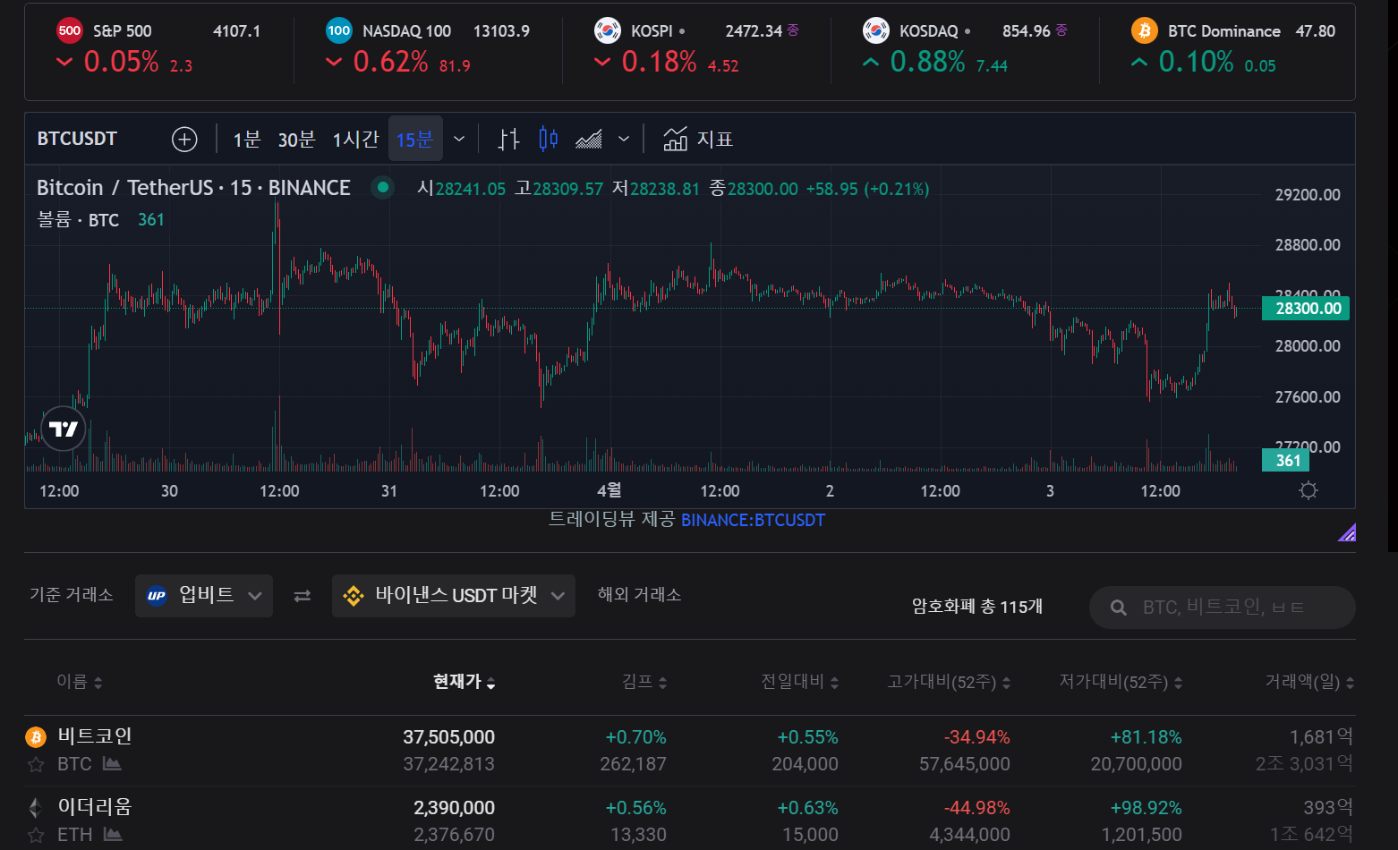The image size is (1398, 850).
Task: Sort by 거래액(일) column
Action: pyautogui.click(x=1309, y=682)
